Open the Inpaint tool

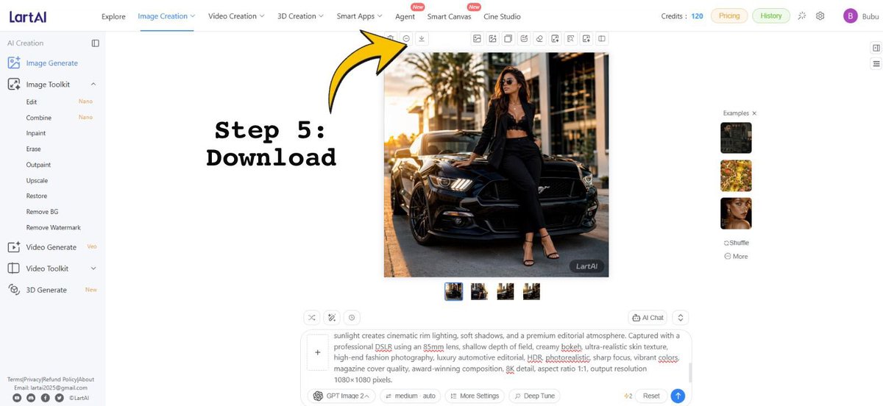tap(36, 133)
